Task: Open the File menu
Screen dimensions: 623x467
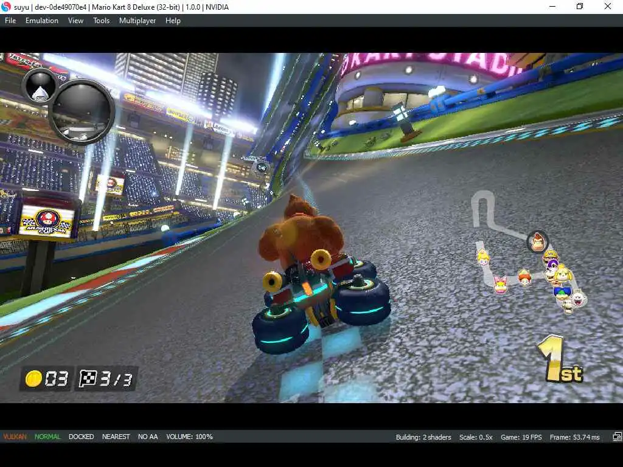Action: tap(10, 21)
